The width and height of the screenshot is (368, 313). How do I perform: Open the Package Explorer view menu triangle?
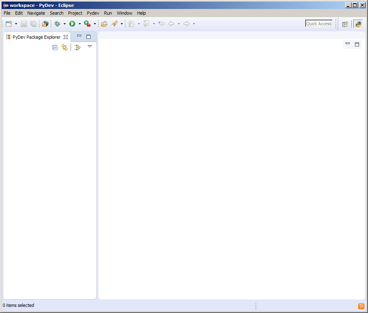[x=90, y=46]
